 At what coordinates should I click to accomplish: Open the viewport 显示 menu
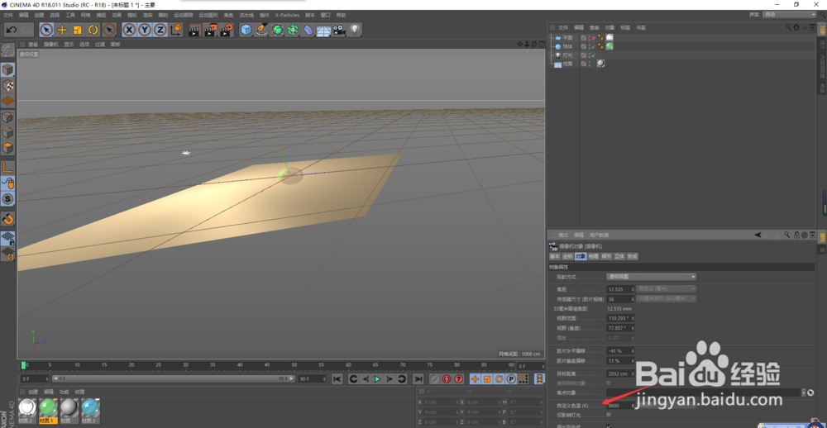69,45
